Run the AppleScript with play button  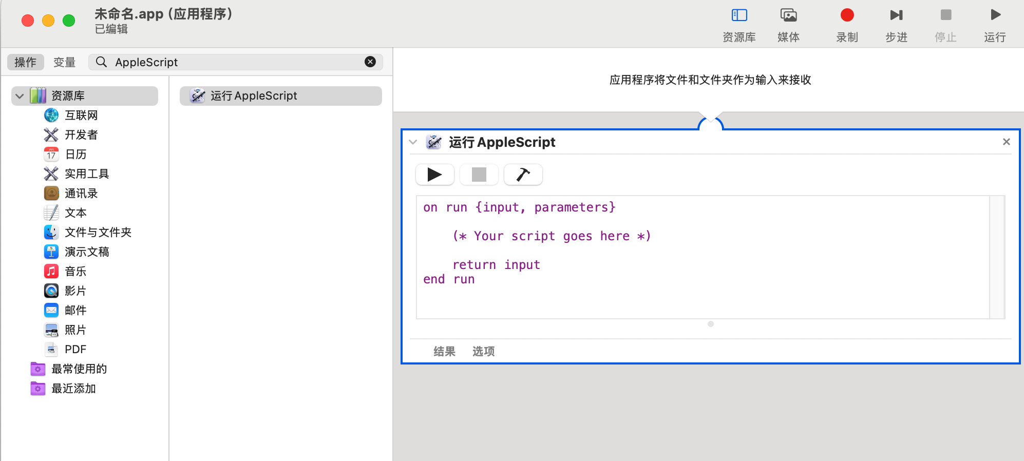(434, 175)
